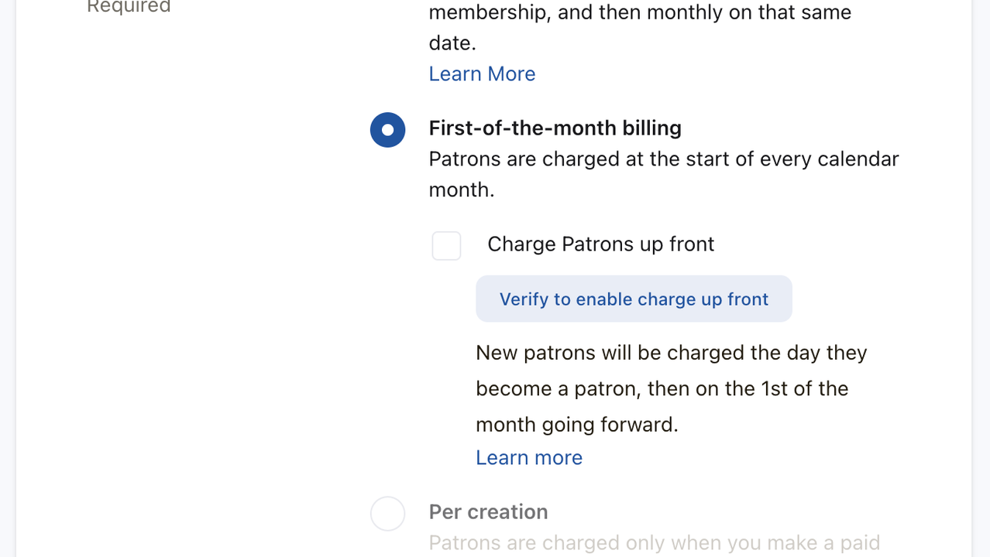Click the First-of-the-month billing heading
Screen dimensions: 990x557
(555, 128)
